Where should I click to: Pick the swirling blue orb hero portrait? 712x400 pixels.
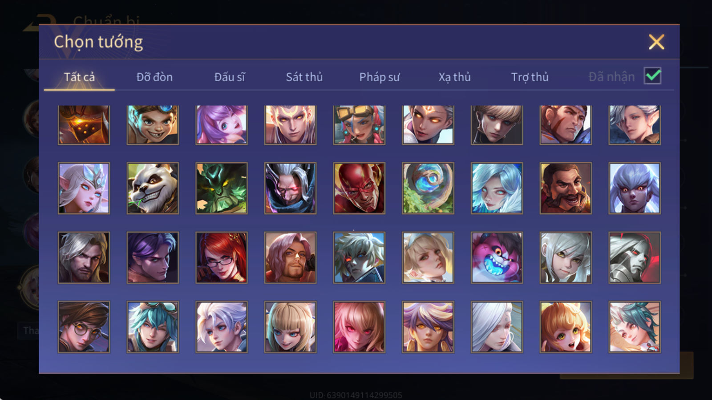point(428,188)
